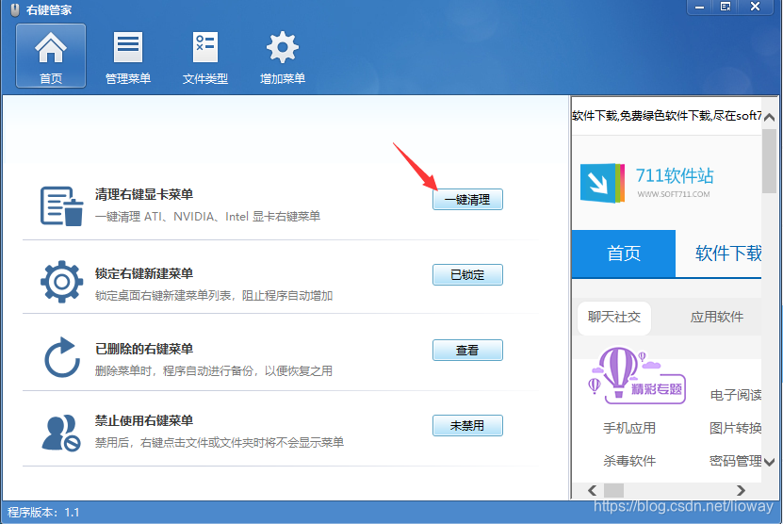Open the 首页 home tab
The image size is (783, 524).
51,56
